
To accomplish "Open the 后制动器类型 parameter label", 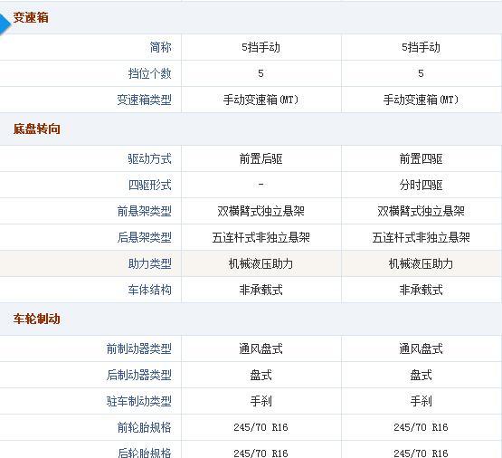I will coord(139,375).
